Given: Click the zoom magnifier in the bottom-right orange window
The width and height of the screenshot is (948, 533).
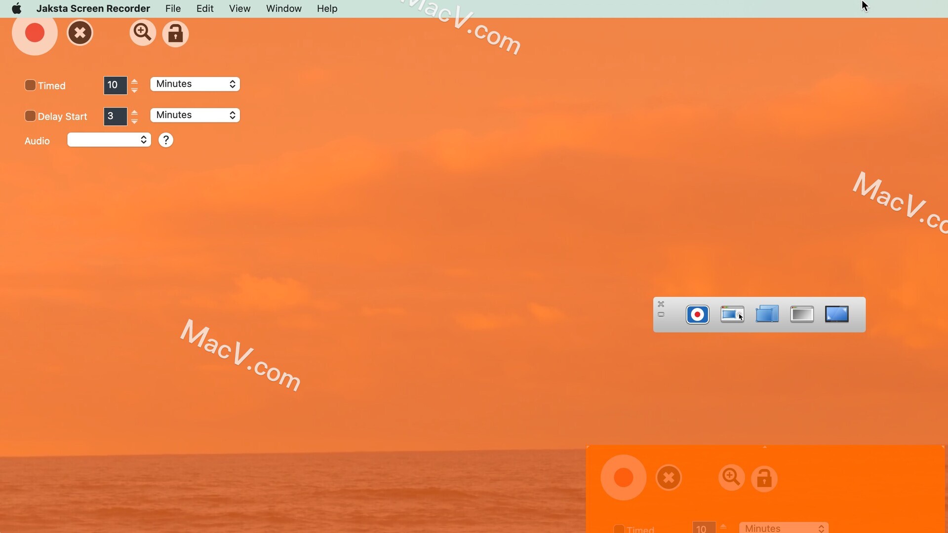Looking at the screenshot, I should pyautogui.click(x=731, y=478).
